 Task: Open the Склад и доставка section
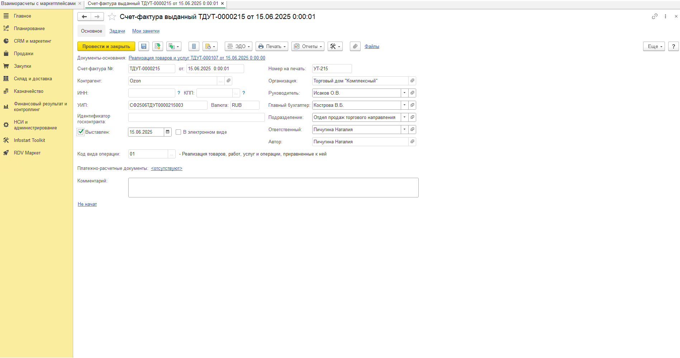tap(33, 79)
